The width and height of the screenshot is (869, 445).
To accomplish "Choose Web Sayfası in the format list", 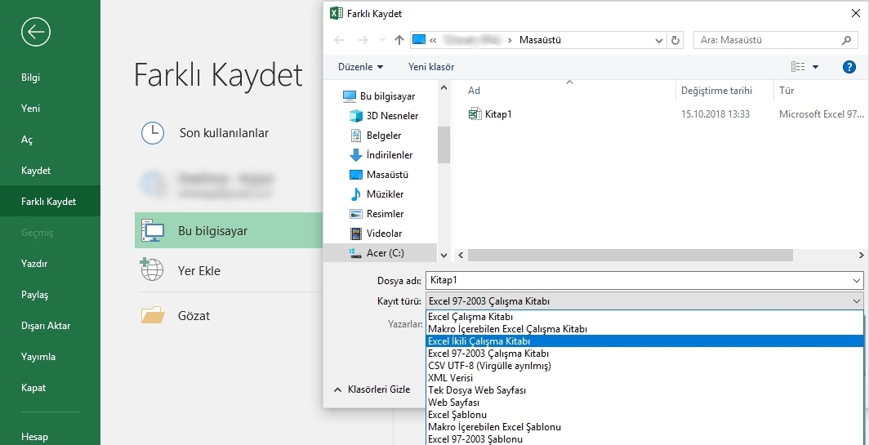I will 644,403.
